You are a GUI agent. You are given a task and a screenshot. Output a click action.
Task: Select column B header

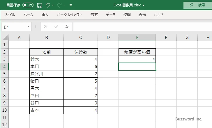coord(47,38)
